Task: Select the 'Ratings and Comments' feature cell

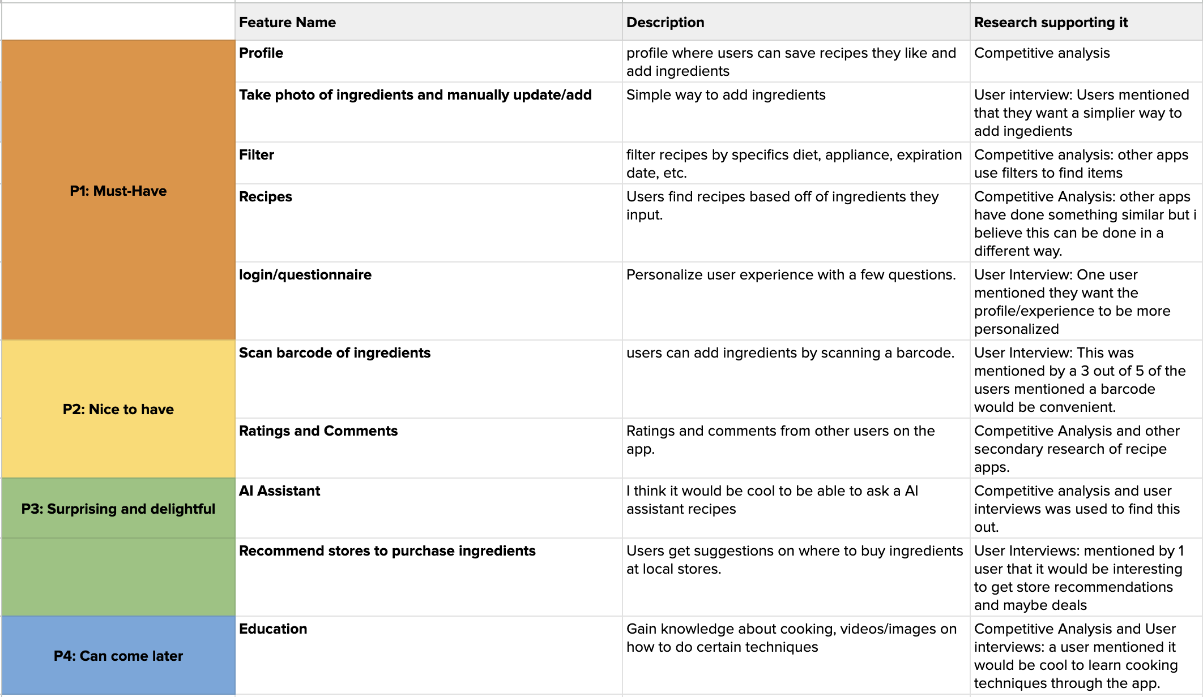Action: (429, 448)
